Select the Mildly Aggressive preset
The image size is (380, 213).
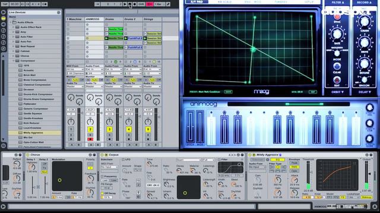[34, 133]
